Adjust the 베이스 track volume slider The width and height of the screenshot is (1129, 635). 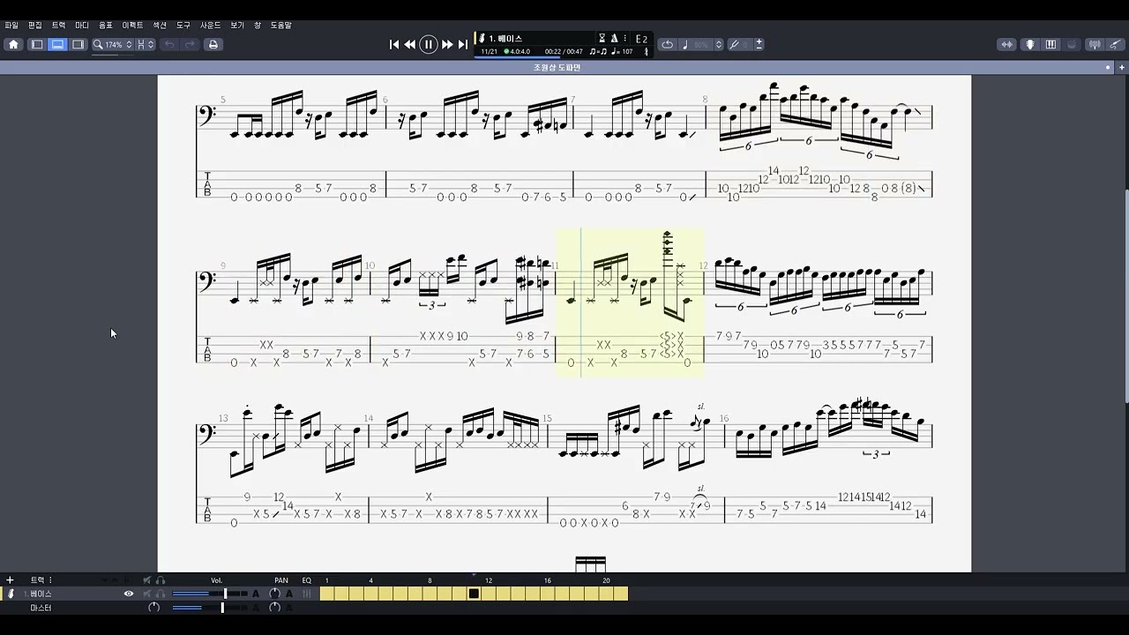(210, 594)
